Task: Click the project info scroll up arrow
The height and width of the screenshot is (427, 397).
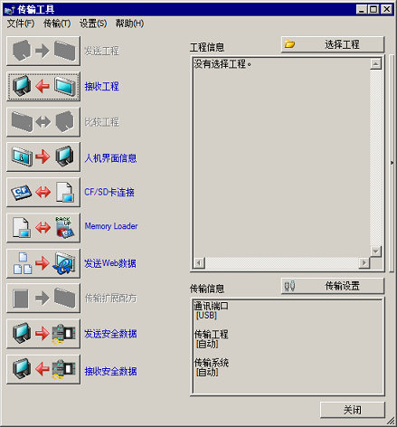Action: [375, 64]
